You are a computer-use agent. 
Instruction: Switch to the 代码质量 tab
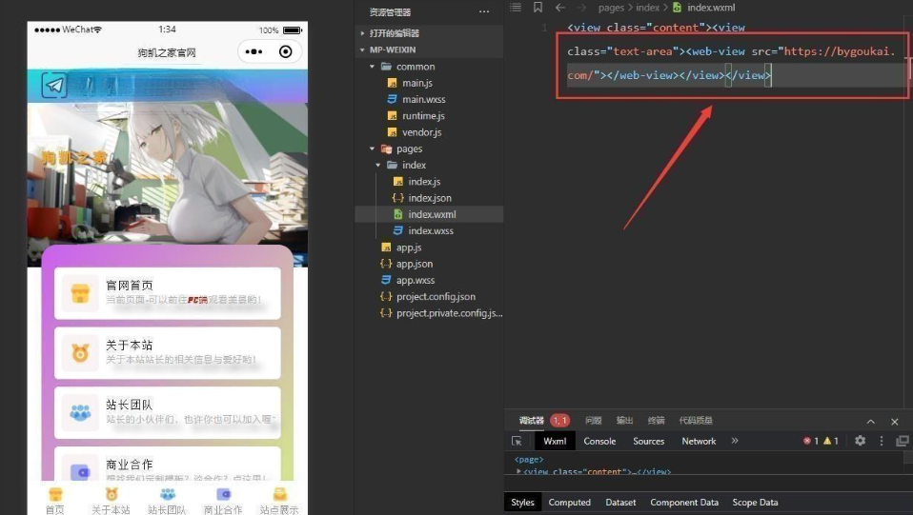point(695,420)
